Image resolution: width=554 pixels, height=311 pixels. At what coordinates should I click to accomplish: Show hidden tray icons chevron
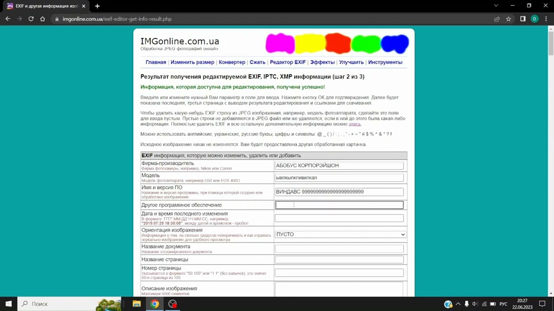(x=458, y=304)
